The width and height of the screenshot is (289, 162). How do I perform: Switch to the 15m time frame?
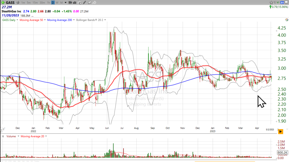[35, 3]
